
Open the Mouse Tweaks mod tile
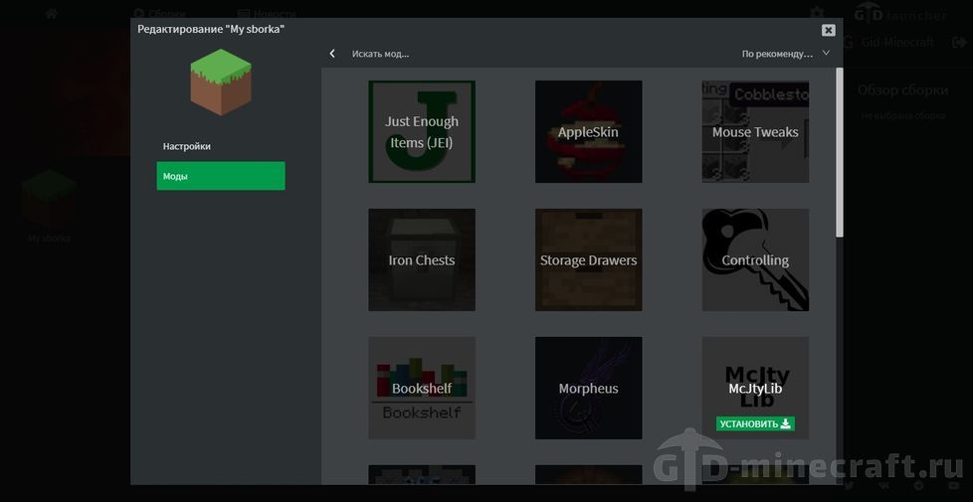coord(755,131)
